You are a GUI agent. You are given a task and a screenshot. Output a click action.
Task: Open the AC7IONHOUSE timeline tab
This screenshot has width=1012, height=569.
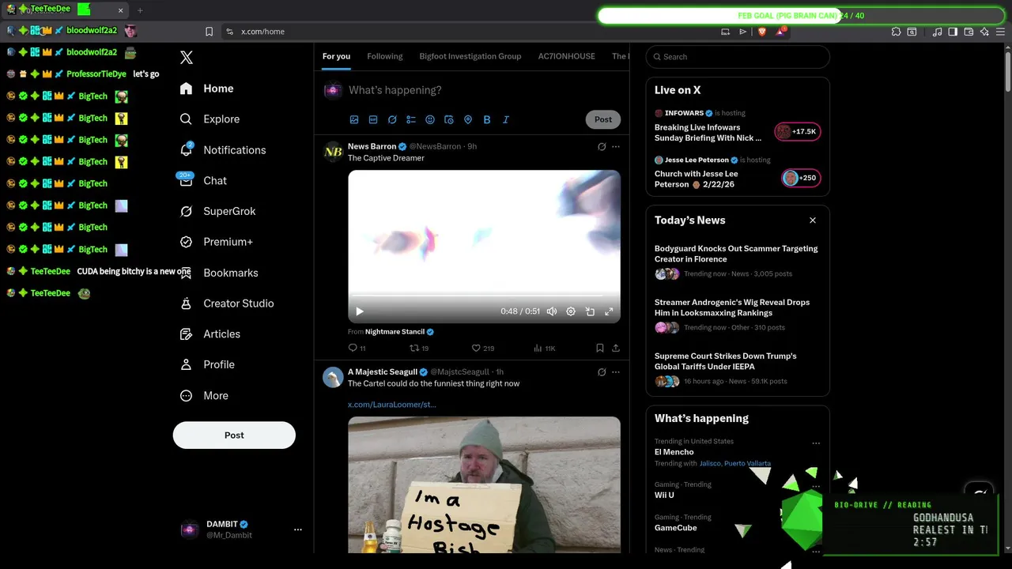[567, 56]
